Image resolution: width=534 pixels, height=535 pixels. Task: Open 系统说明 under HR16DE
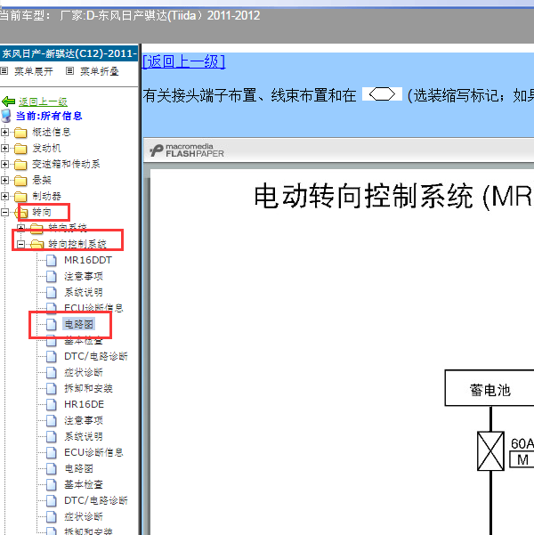click(84, 437)
